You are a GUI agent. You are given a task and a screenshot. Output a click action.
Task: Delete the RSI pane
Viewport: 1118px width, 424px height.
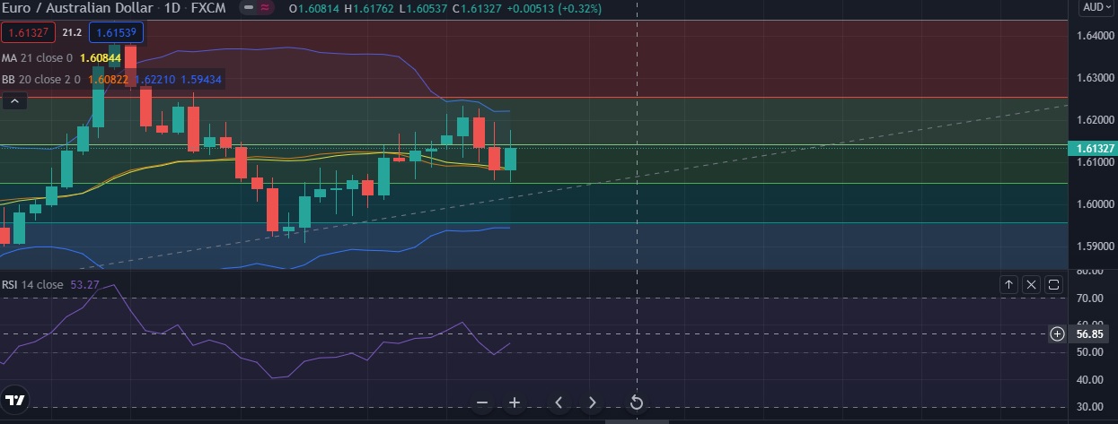coord(1031,284)
